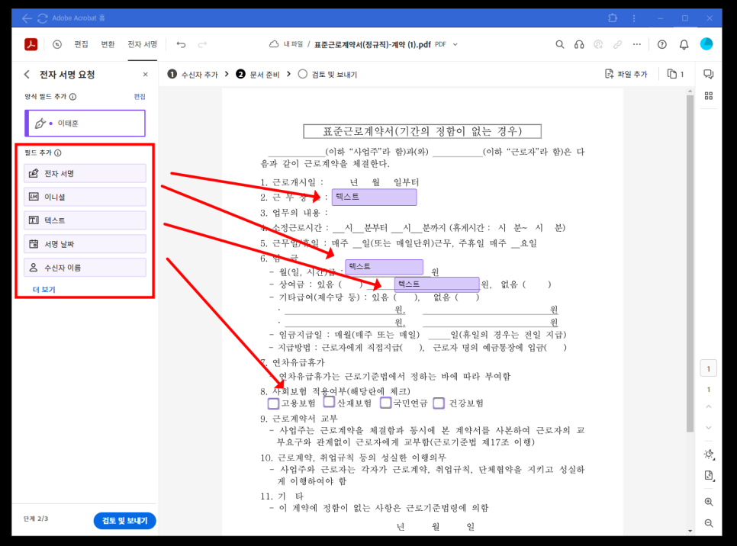Click the headphones read-aloud icon
Image resolution: width=737 pixels, height=546 pixels.
[x=579, y=44]
